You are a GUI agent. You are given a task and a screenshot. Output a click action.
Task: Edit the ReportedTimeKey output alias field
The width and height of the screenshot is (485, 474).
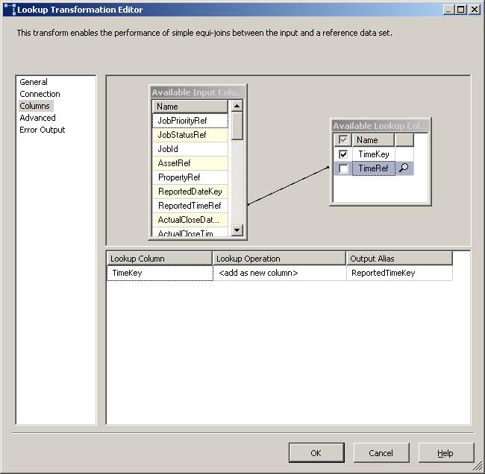pos(399,274)
